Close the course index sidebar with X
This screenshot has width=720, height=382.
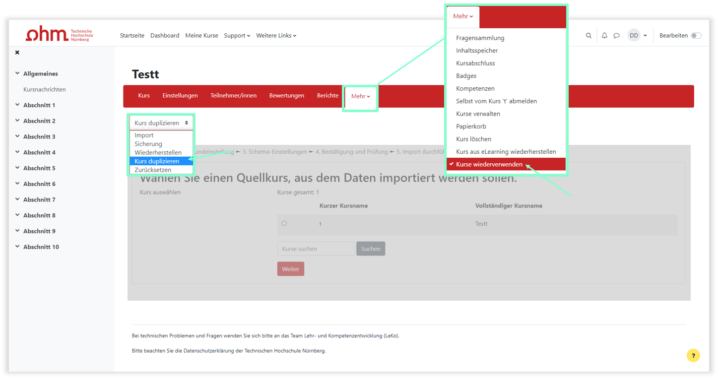[x=17, y=53]
